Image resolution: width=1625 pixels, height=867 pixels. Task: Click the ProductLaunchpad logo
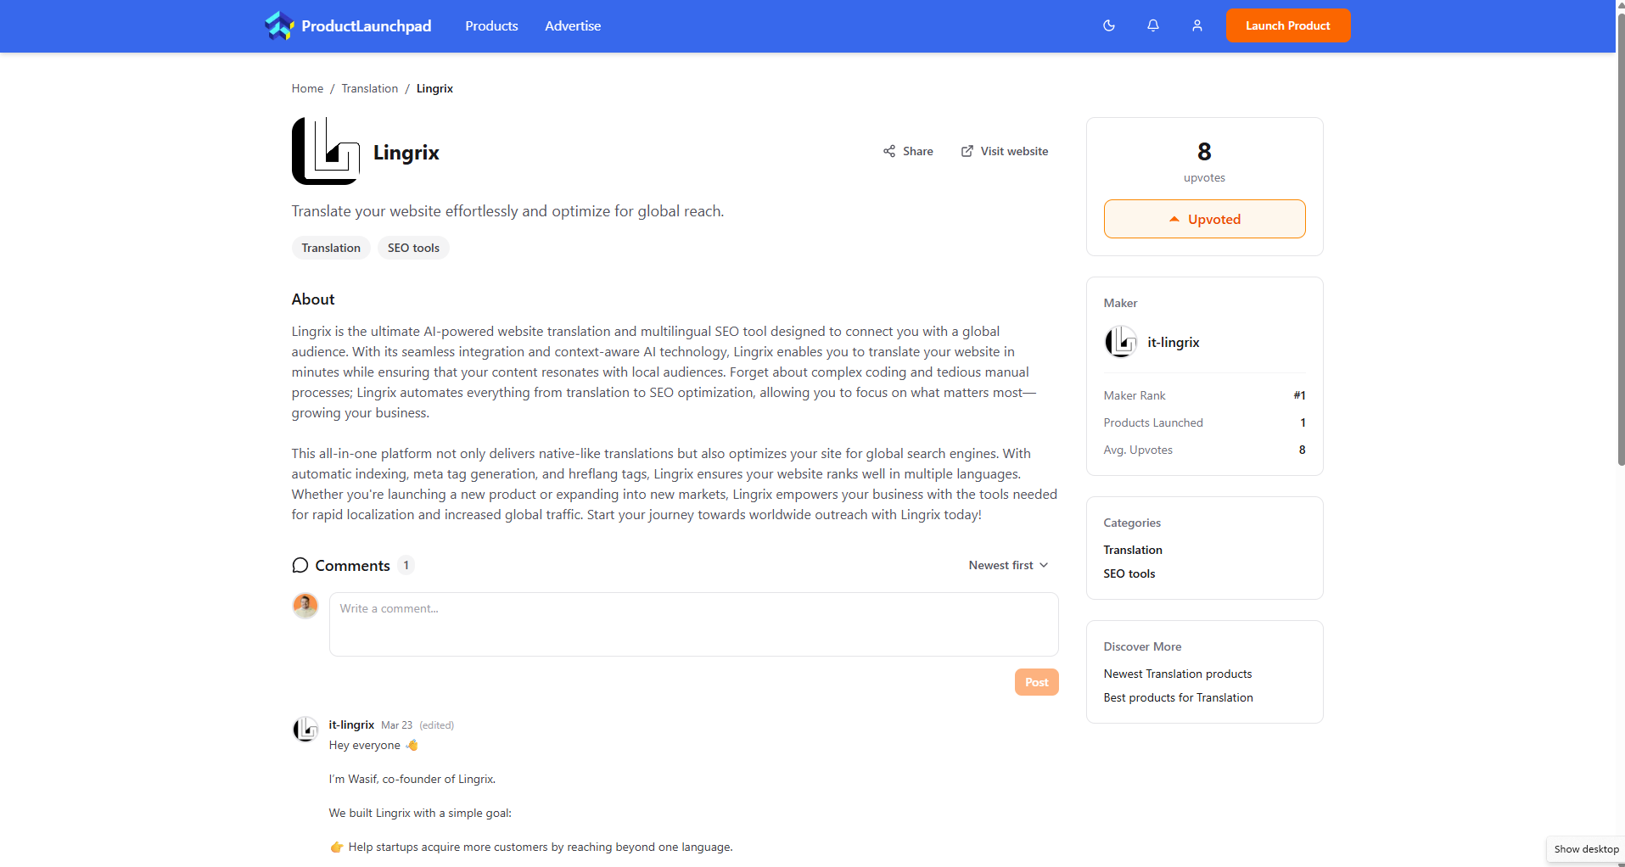pyautogui.click(x=346, y=25)
